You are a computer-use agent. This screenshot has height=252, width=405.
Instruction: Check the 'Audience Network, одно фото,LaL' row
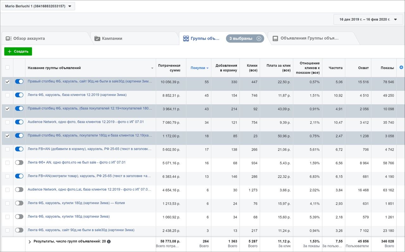click(8, 190)
